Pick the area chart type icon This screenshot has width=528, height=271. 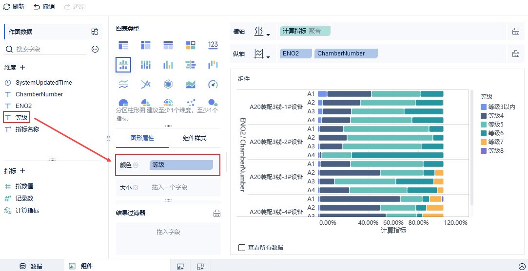[x=191, y=84]
